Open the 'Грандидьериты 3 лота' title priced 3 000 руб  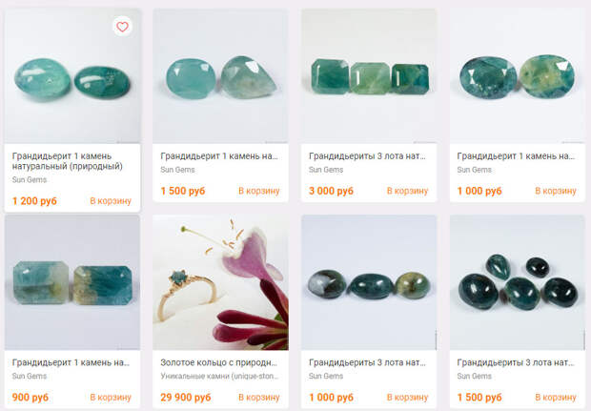[367, 156]
